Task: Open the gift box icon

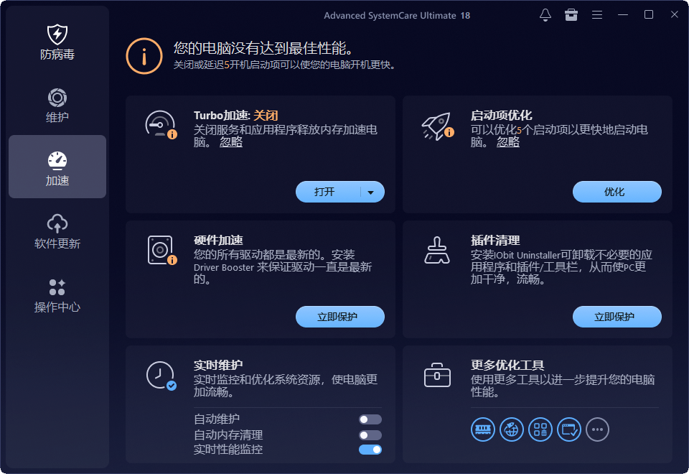Action: [571, 14]
